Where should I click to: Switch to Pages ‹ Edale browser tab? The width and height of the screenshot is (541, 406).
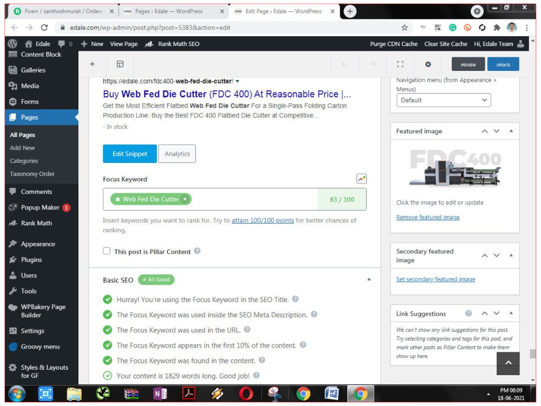(169, 11)
